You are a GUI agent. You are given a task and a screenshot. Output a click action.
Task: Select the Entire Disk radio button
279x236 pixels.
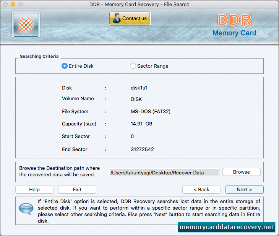[65, 66]
